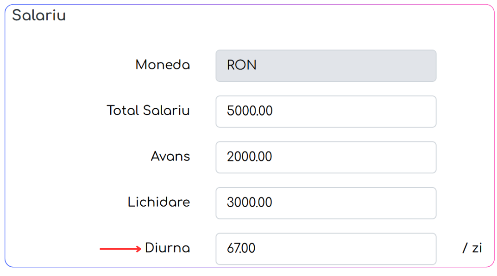Focus the Diurna per-day input field

click(x=326, y=249)
